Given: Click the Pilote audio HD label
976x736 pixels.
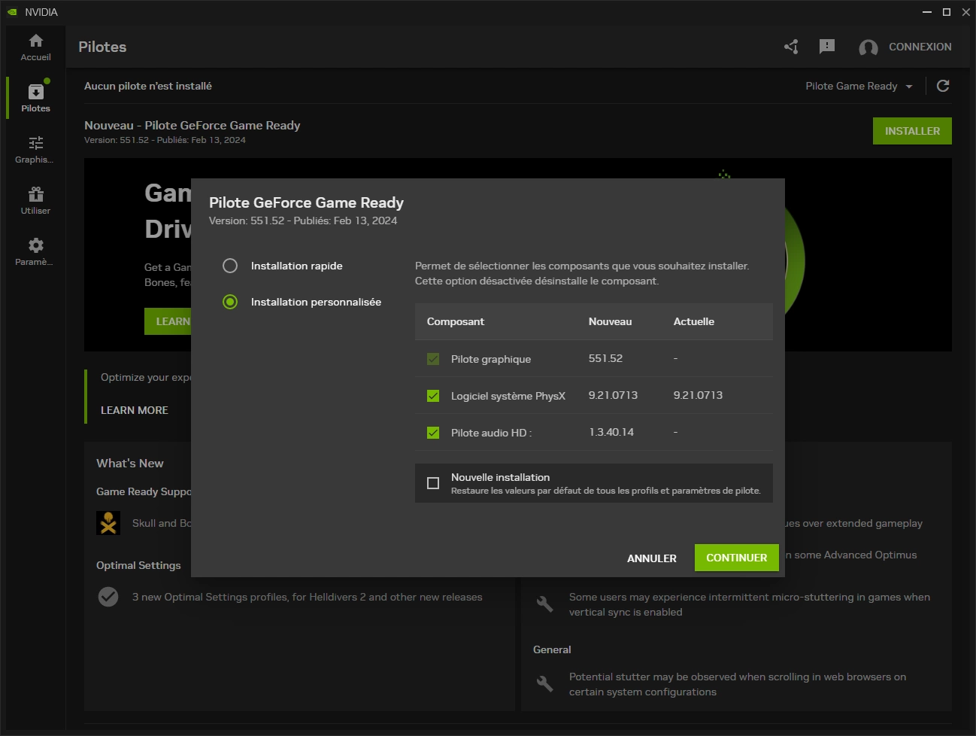Looking at the screenshot, I should 491,433.
